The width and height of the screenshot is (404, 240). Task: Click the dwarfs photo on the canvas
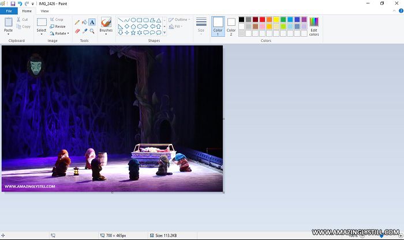pyautogui.click(x=112, y=119)
